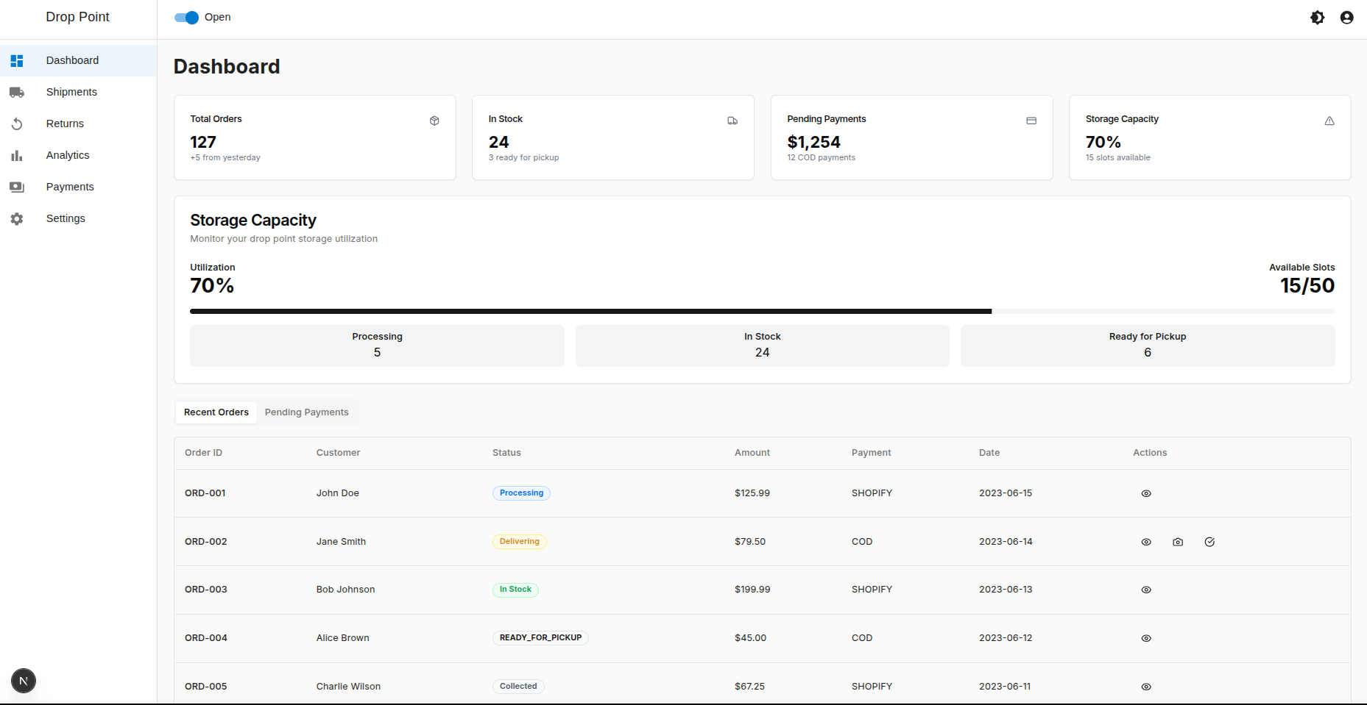Select the Recent Orders tab
The image size is (1367, 705).
coord(216,412)
